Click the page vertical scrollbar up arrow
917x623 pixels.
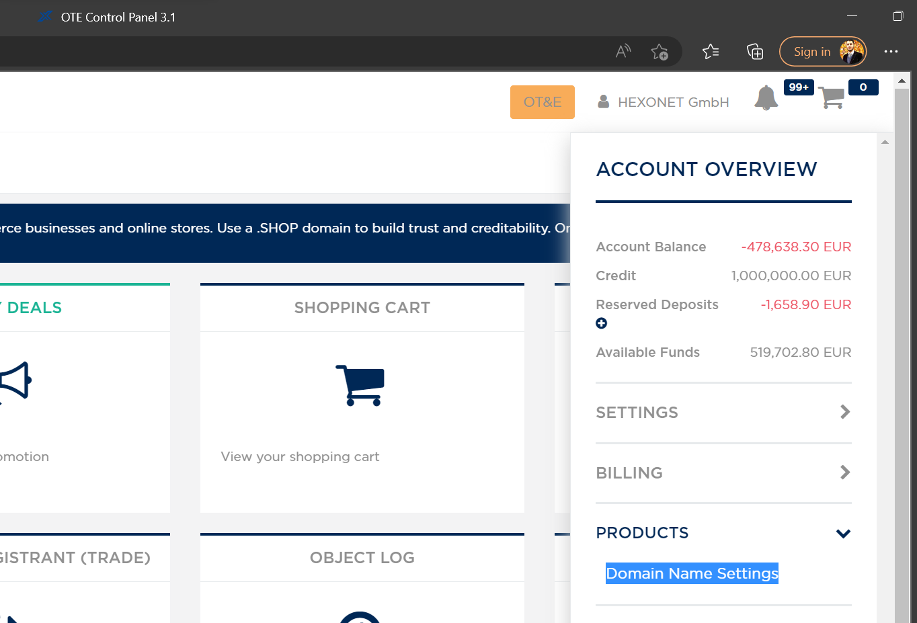[902, 81]
